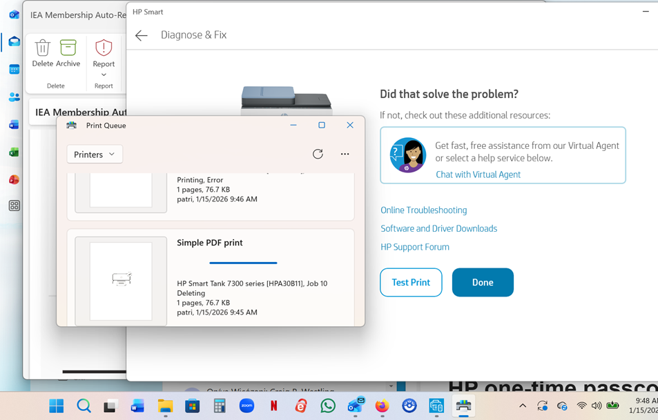Open the volume control in system tray
The width and height of the screenshot is (658, 420).
click(597, 406)
